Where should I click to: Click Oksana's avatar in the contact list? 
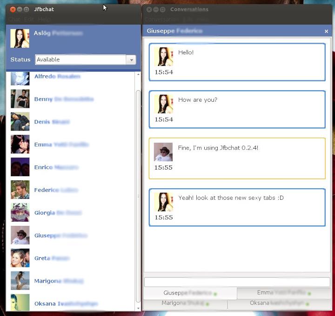coord(20,303)
